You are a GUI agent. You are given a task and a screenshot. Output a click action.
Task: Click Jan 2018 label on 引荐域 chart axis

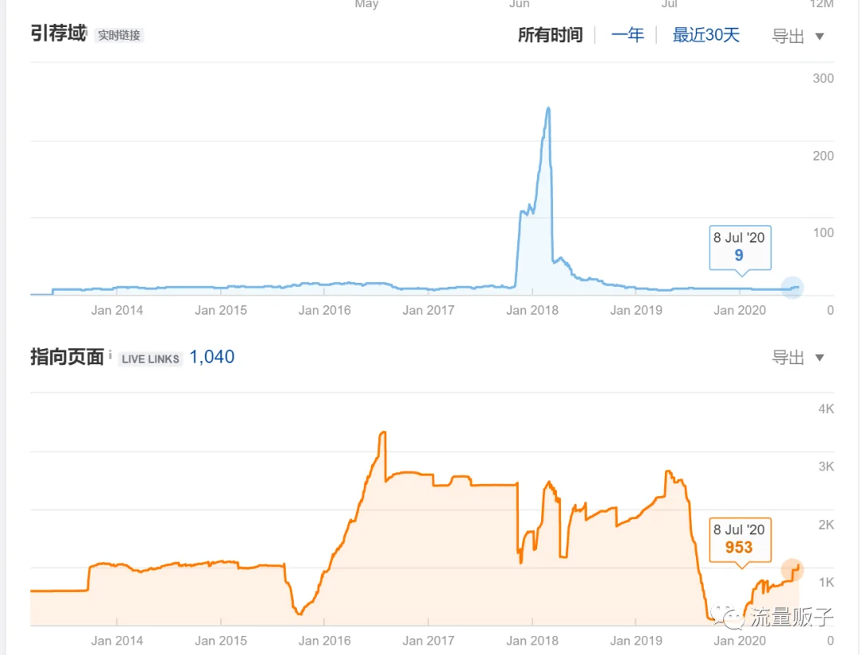[532, 310]
